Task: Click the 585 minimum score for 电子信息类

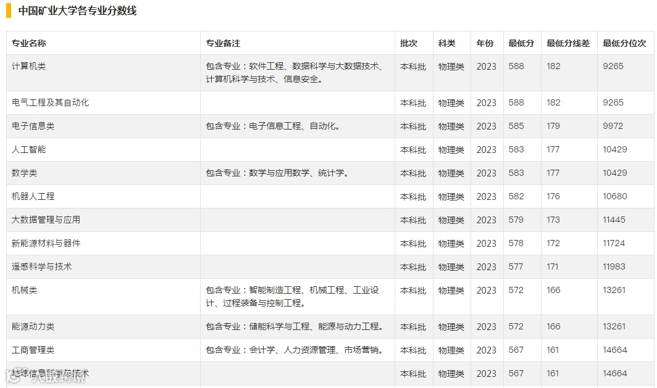Action: coord(516,126)
